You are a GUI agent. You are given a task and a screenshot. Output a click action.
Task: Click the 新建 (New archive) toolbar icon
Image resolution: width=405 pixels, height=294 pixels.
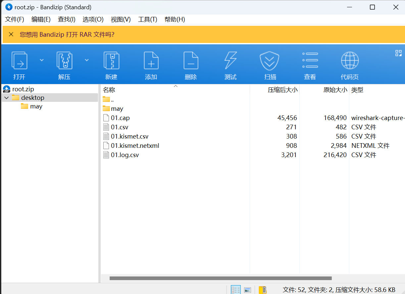(x=111, y=61)
